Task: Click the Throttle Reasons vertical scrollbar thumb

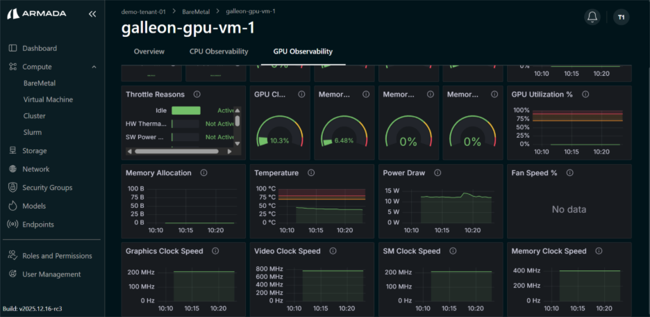Action: pos(237,121)
